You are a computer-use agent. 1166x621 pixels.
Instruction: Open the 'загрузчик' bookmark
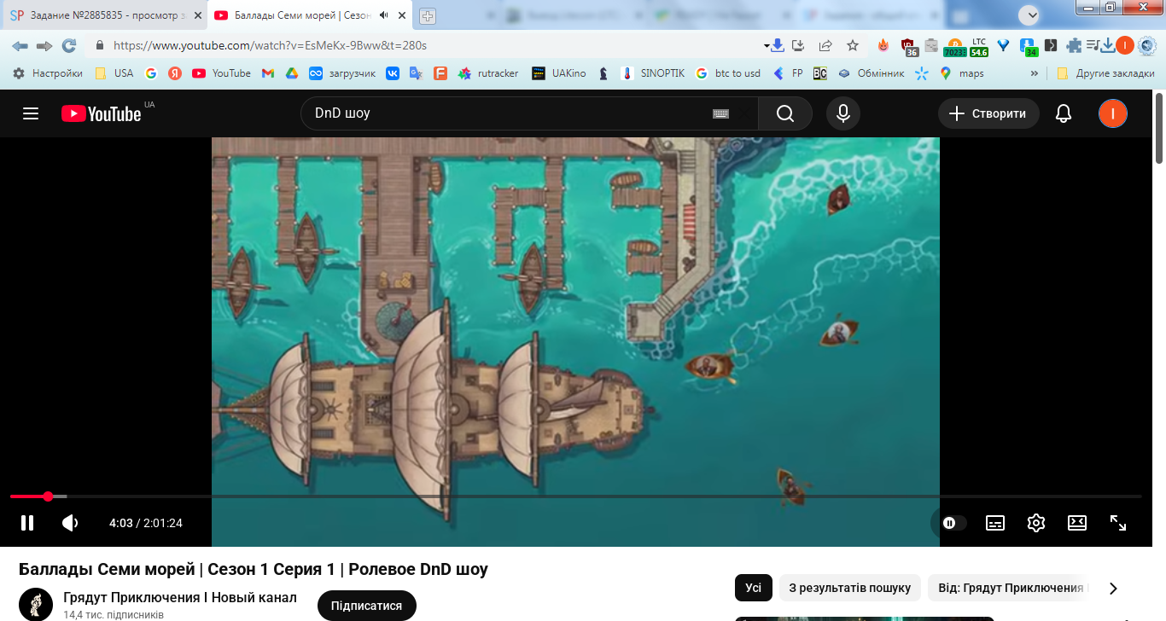(x=342, y=73)
